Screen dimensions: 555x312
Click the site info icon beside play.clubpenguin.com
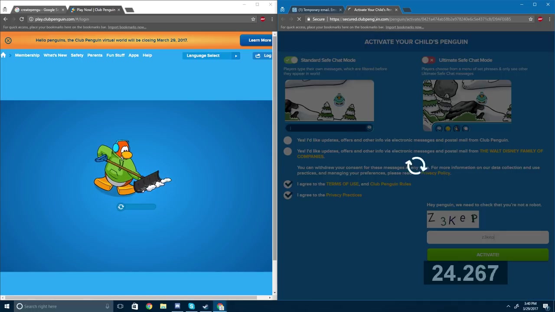click(x=31, y=19)
